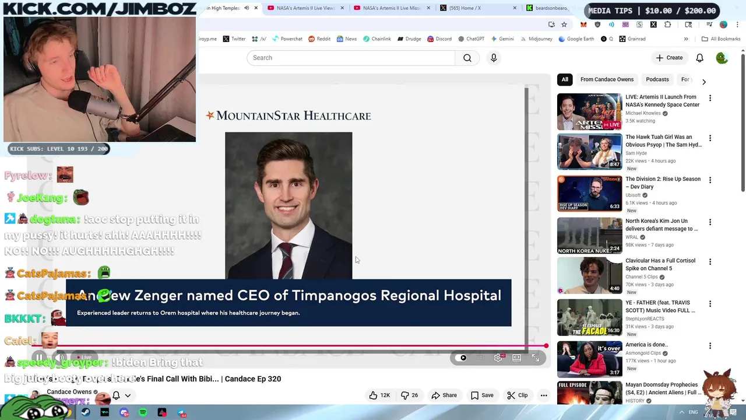The height and width of the screenshot is (420, 746).
Task: Open the more actions ellipsis under the video
Action: pyautogui.click(x=544, y=395)
